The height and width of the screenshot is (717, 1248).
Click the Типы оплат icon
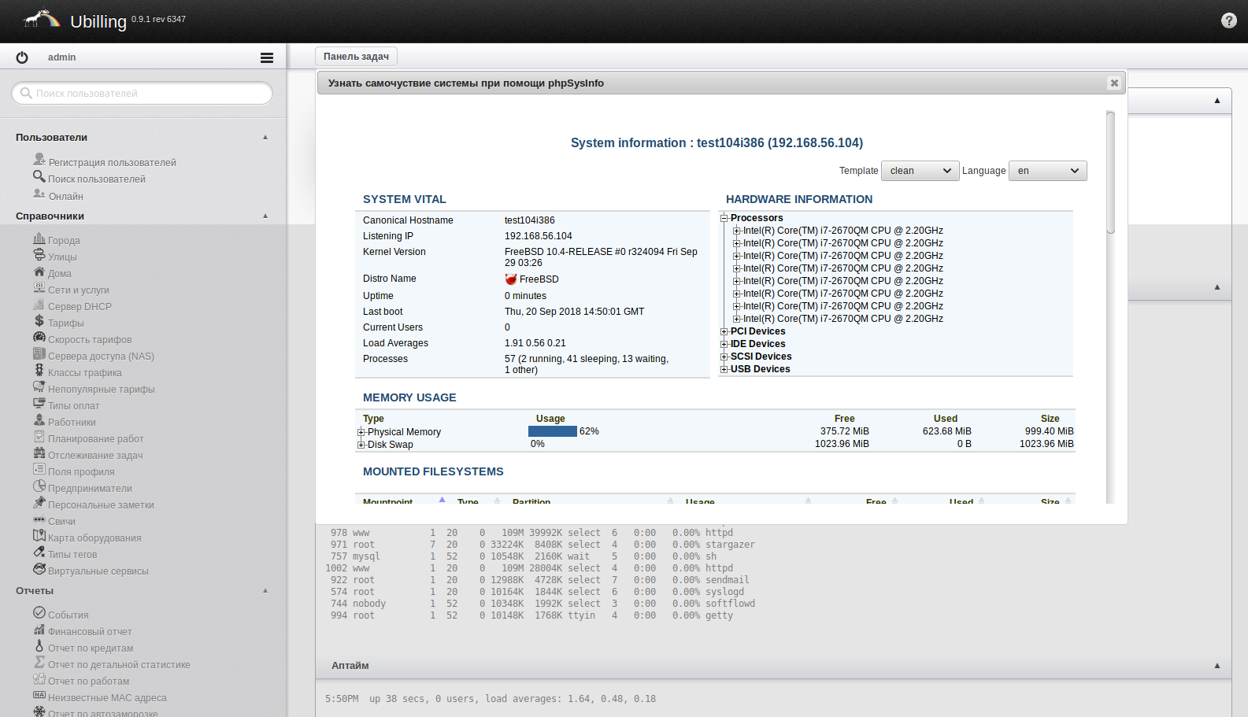tap(39, 403)
